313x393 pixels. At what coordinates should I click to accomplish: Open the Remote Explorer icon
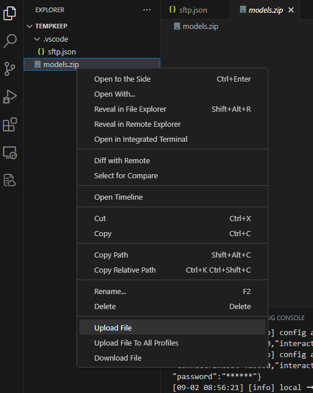tap(10, 152)
